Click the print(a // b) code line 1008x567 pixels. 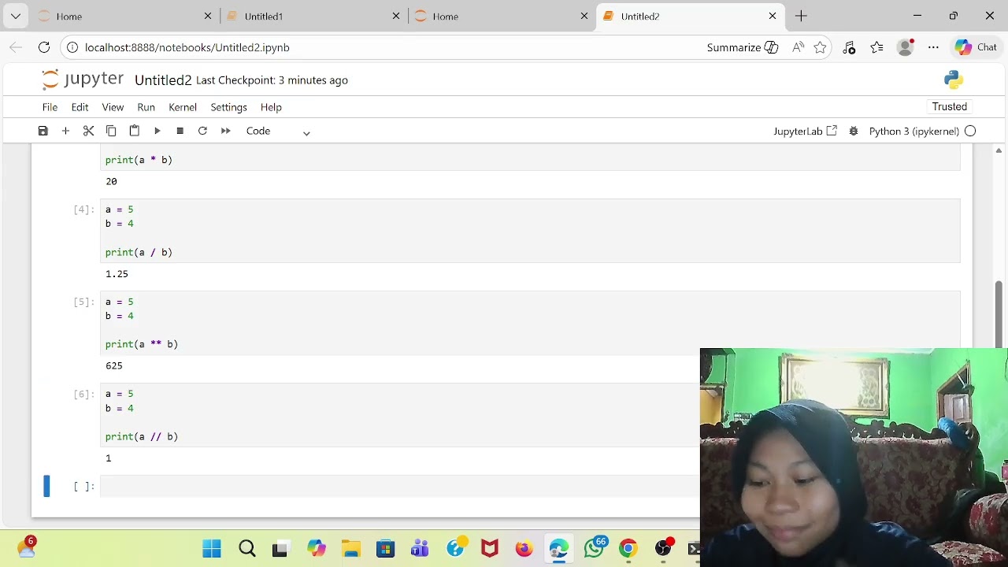click(x=142, y=436)
